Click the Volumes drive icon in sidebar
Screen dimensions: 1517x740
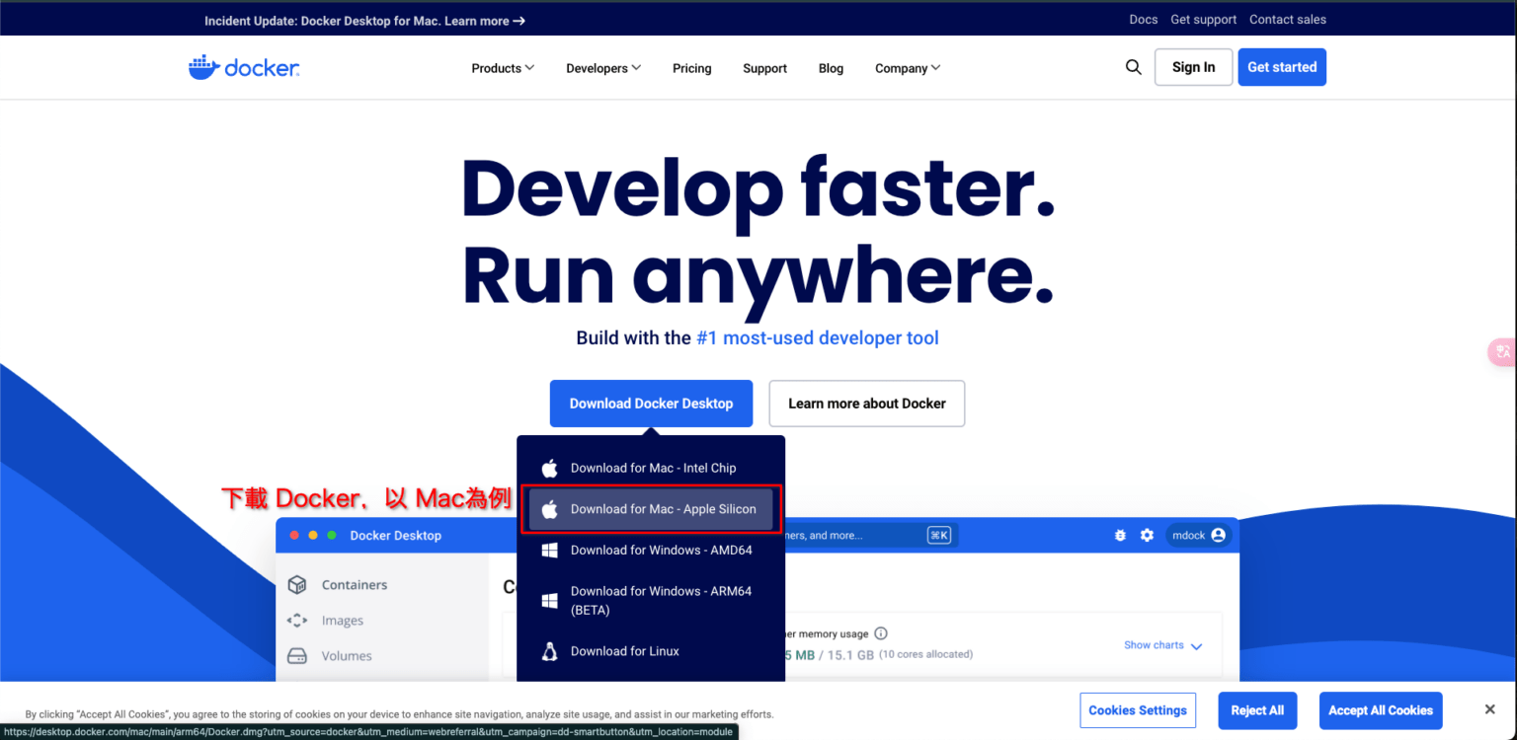(296, 656)
